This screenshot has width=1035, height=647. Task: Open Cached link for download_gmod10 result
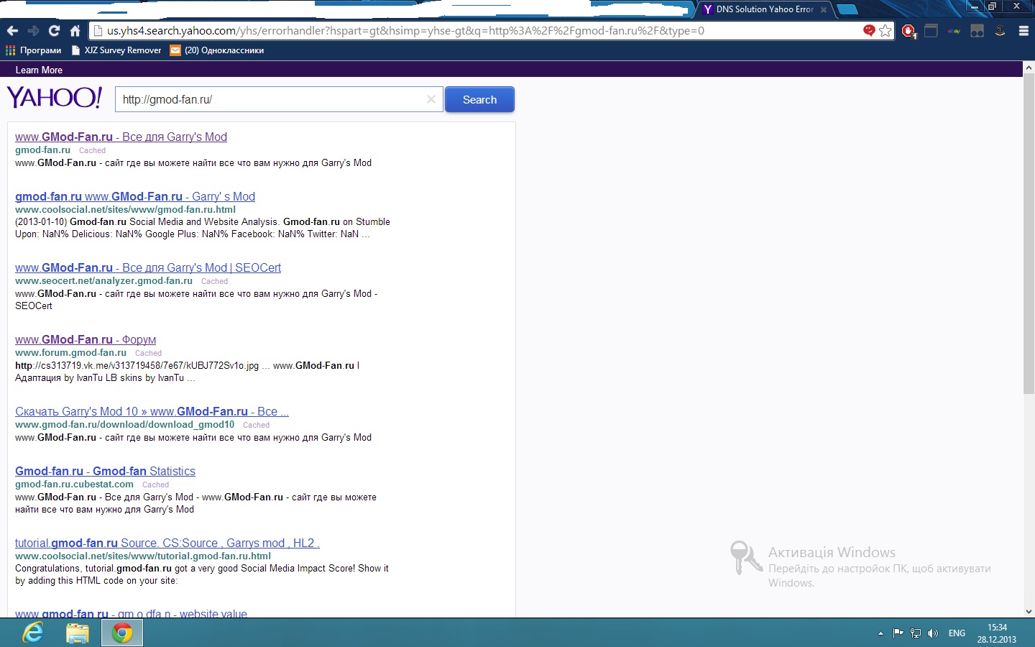256,425
